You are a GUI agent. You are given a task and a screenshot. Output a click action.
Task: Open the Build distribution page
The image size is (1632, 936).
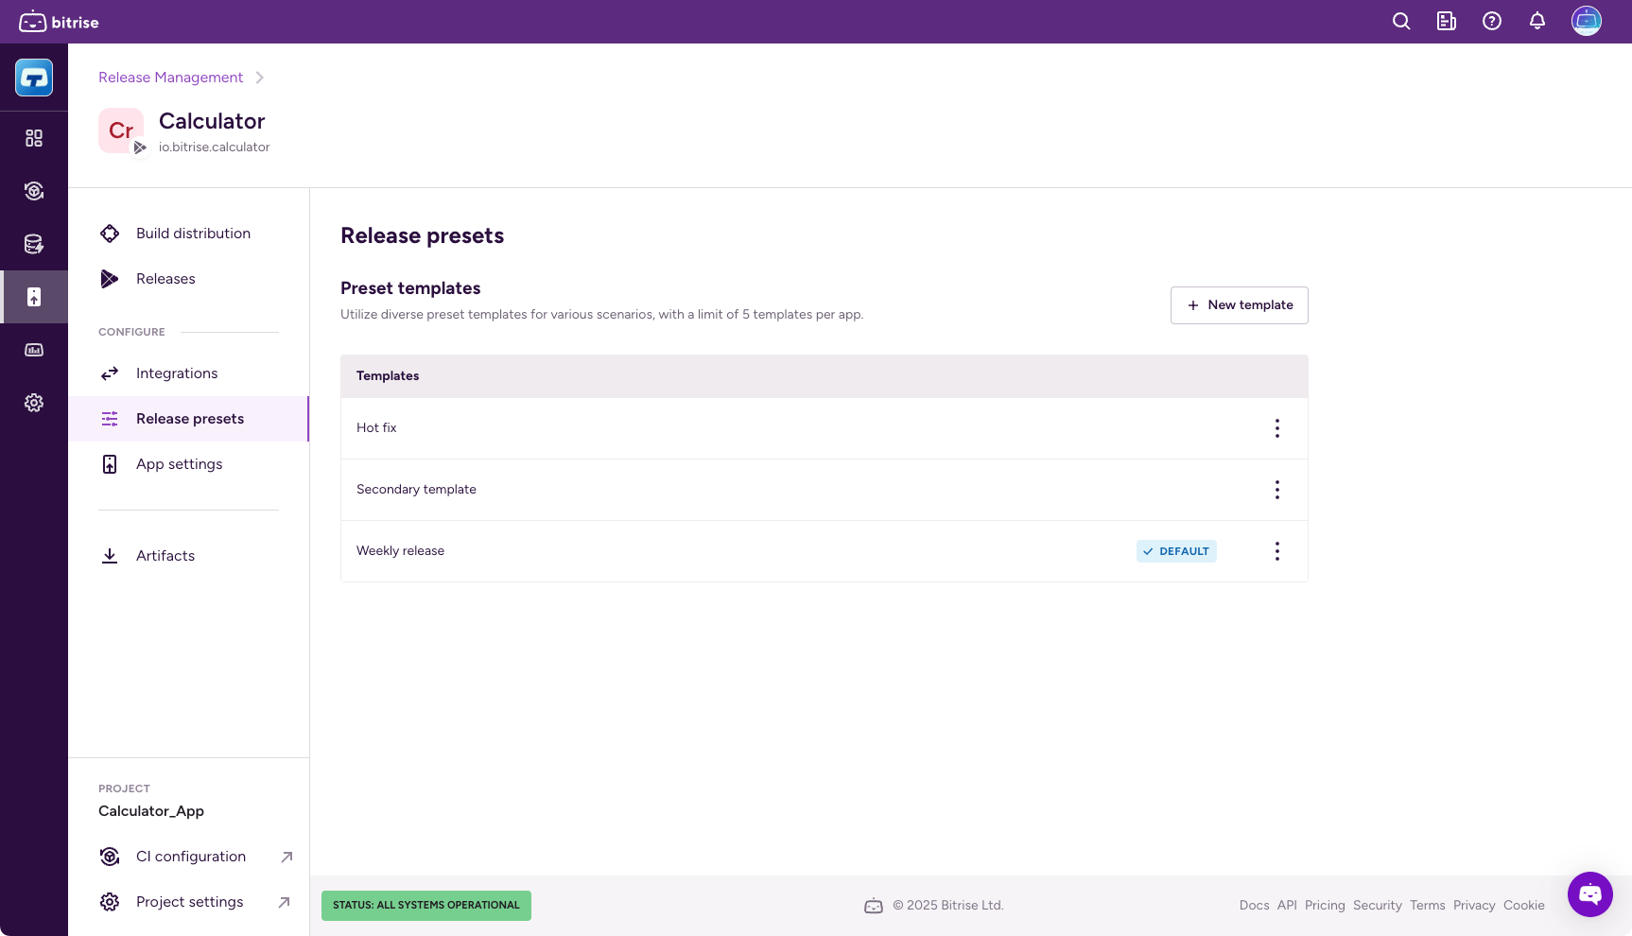188,234
